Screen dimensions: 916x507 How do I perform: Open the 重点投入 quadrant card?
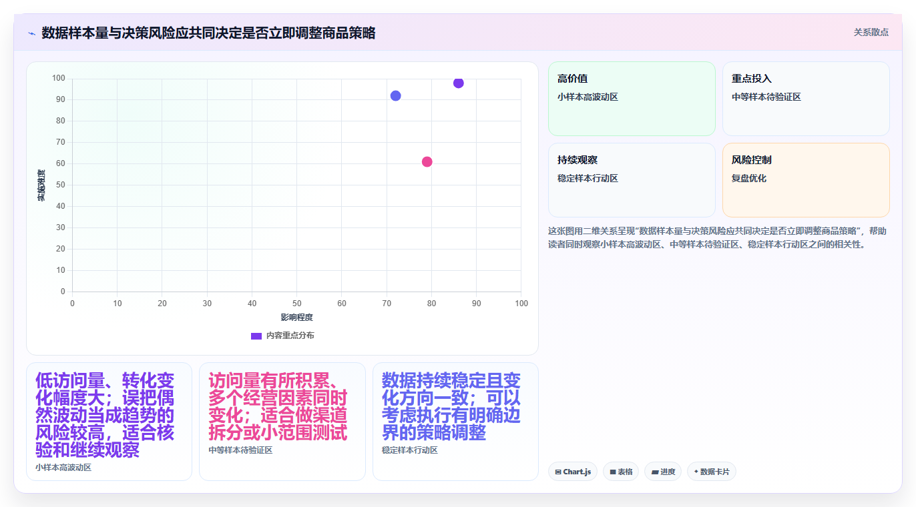806,99
